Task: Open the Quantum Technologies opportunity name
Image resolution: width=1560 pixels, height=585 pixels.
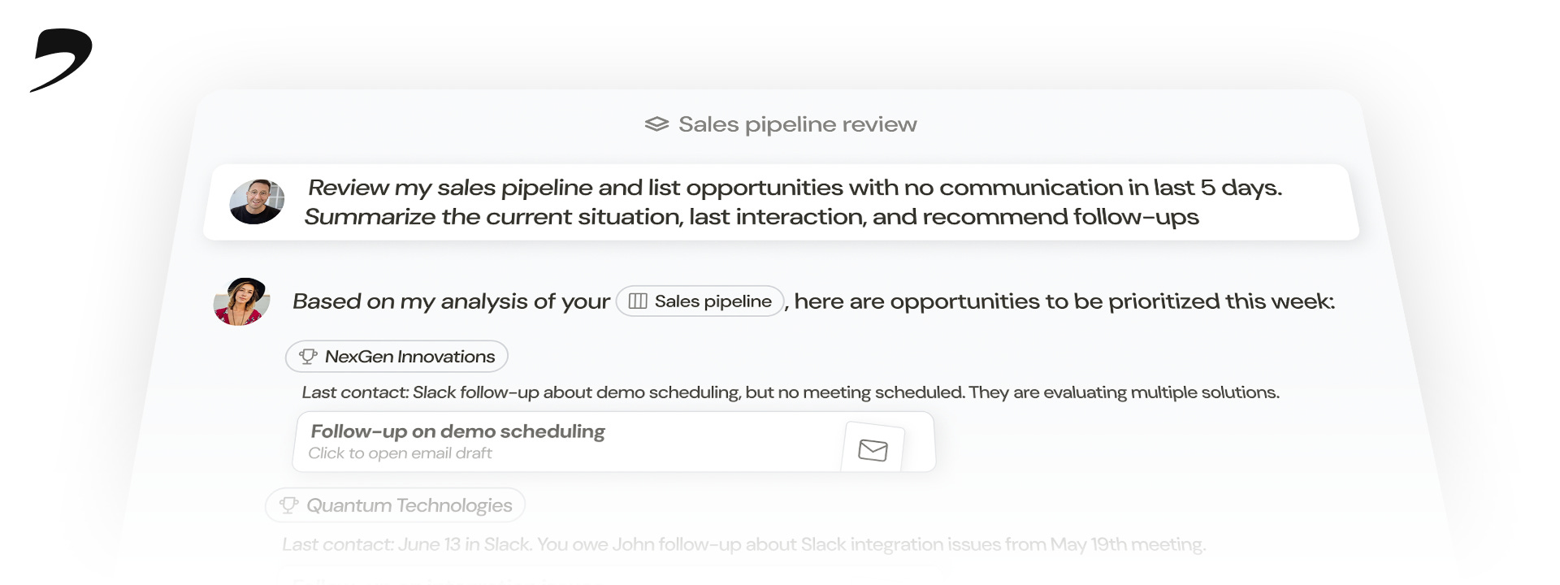Action: [x=409, y=505]
